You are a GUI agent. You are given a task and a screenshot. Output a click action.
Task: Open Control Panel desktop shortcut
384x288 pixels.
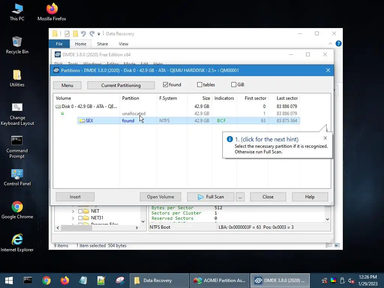click(x=17, y=177)
